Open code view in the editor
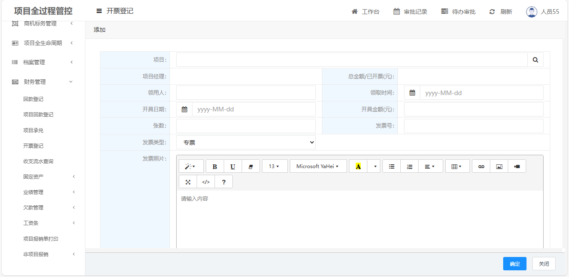 pyautogui.click(x=206, y=182)
